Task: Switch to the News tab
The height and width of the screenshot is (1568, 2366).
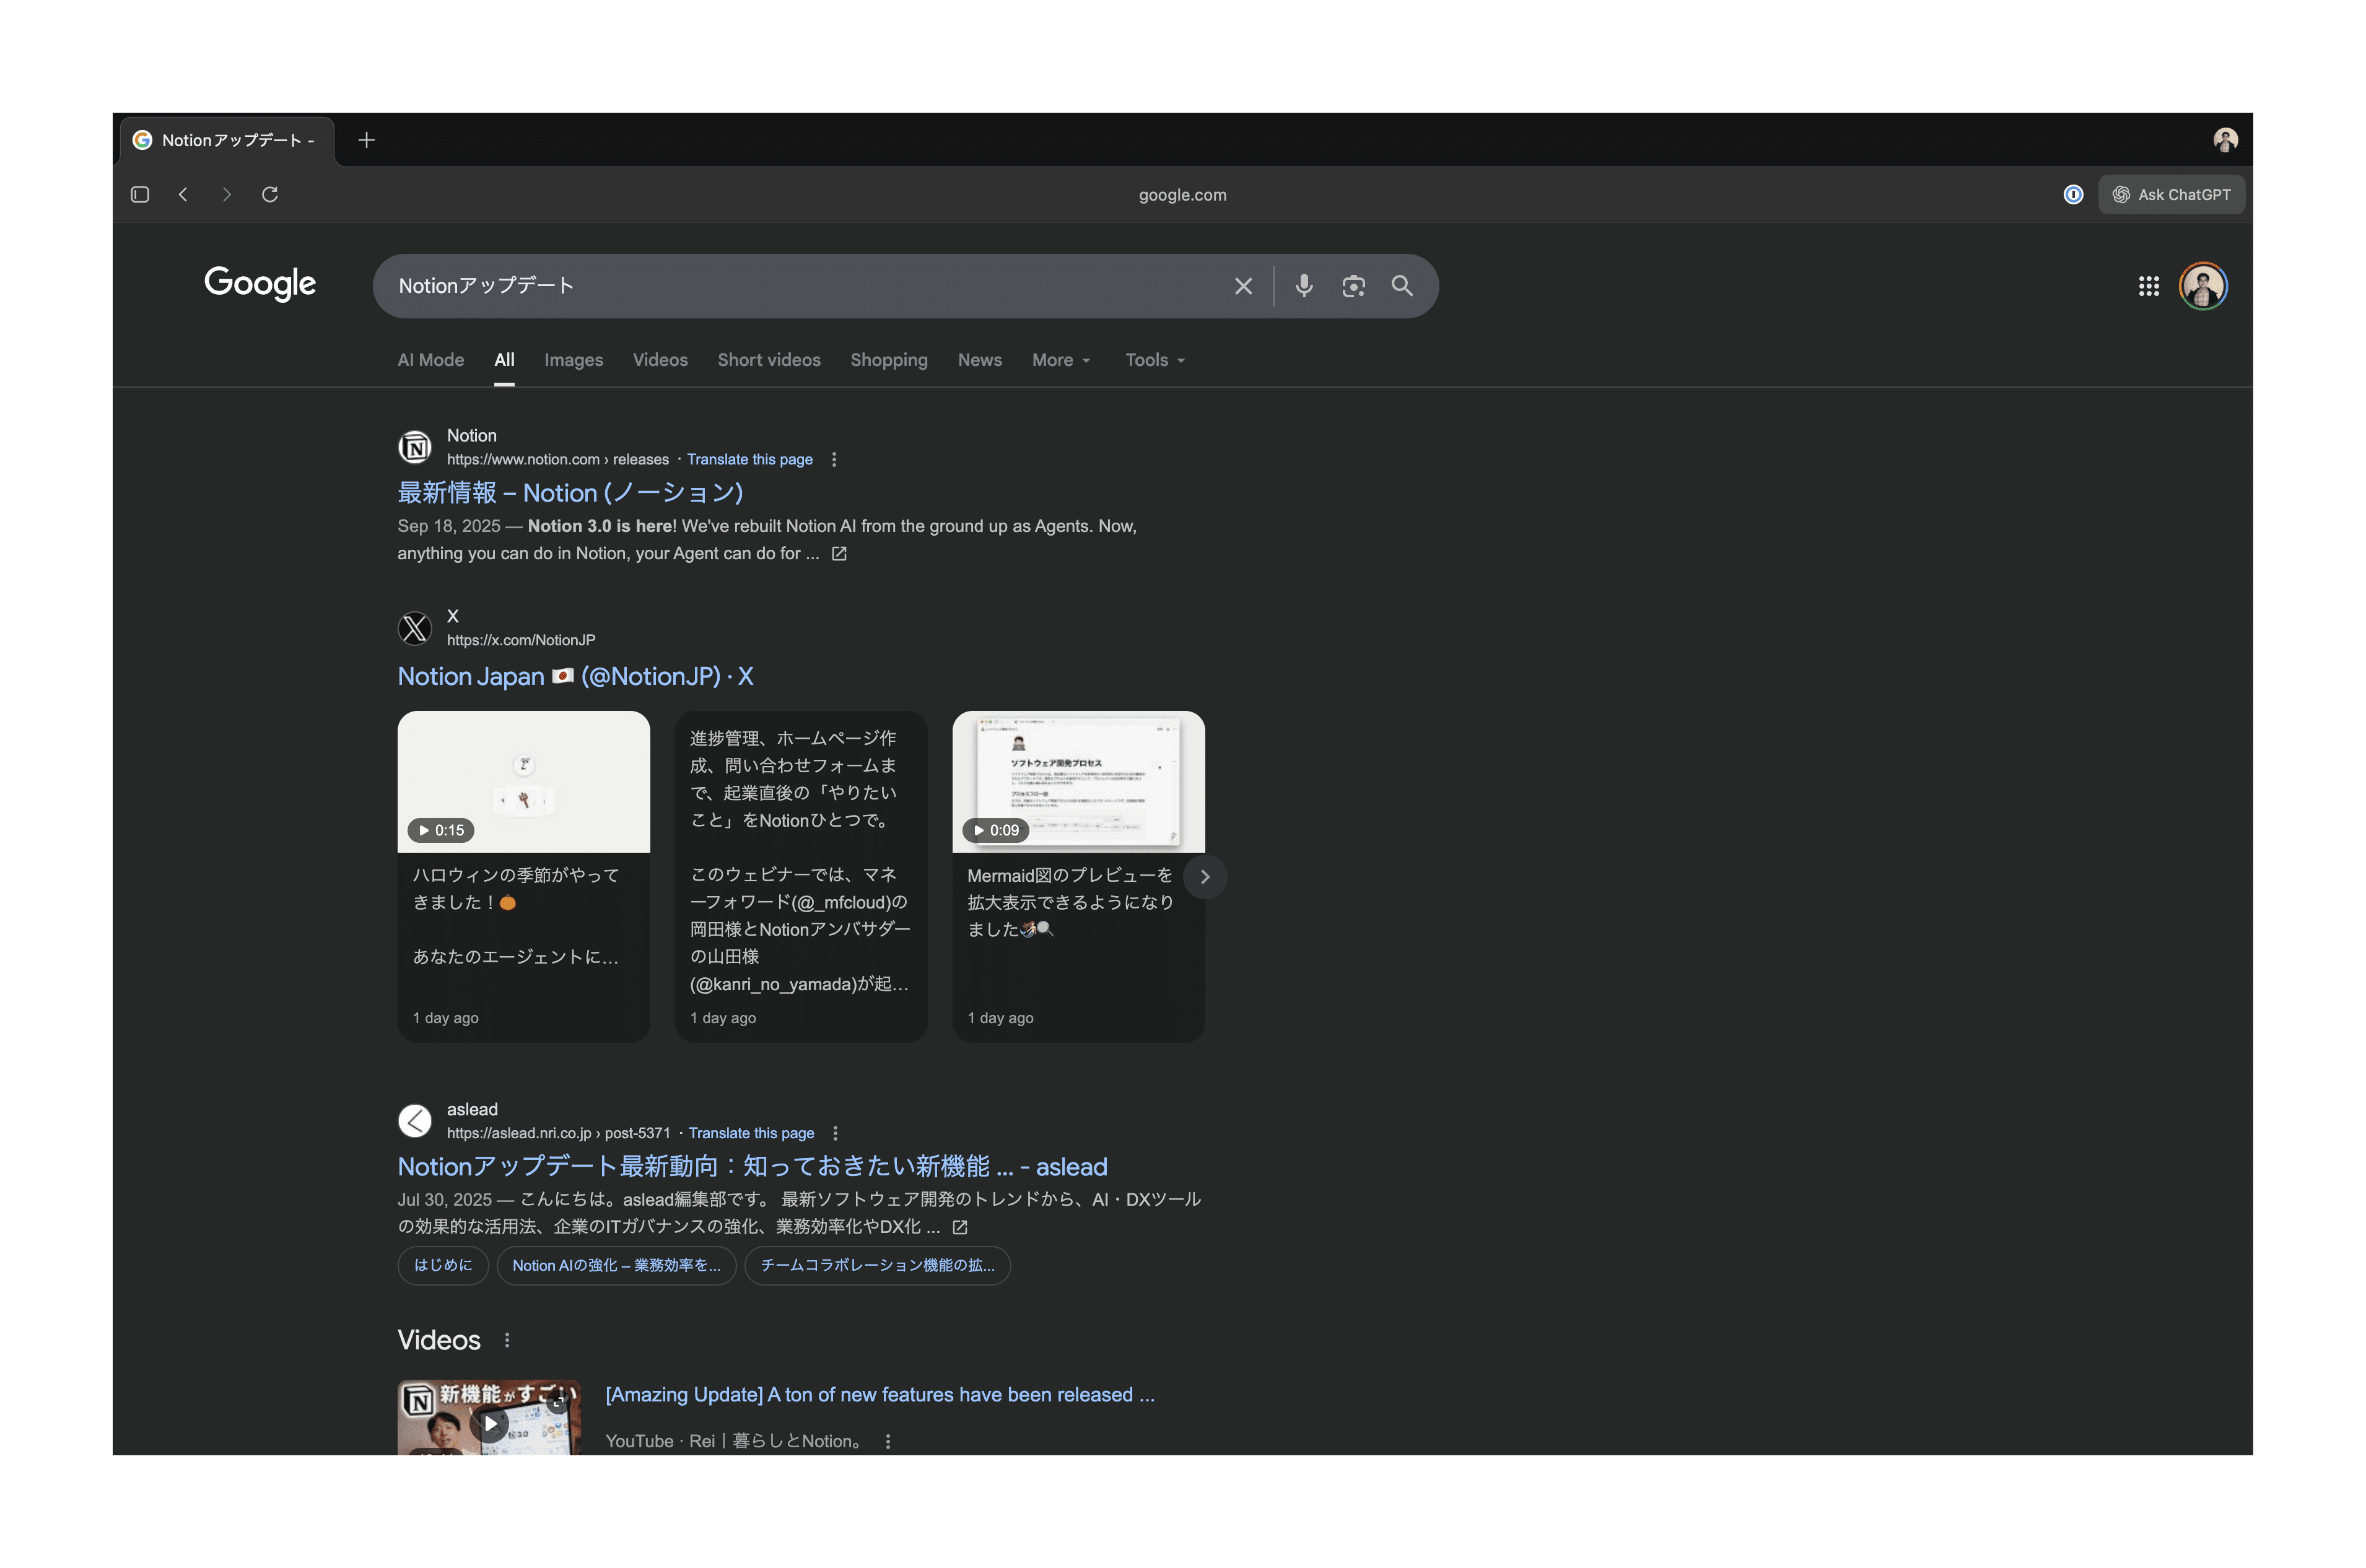Action: [x=979, y=360]
